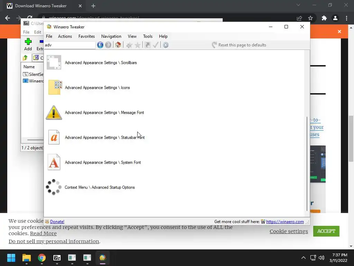Image resolution: width=354 pixels, height=266 pixels.
Task: Click Do not sell my personal information link
Action: (54, 241)
